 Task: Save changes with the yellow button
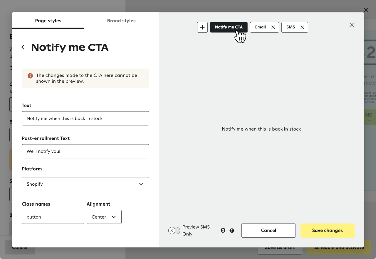(x=327, y=231)
